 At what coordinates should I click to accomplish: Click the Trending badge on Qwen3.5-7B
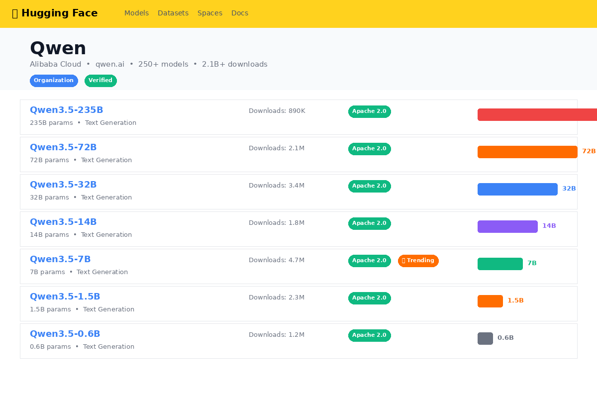click(x=418, y=261)
